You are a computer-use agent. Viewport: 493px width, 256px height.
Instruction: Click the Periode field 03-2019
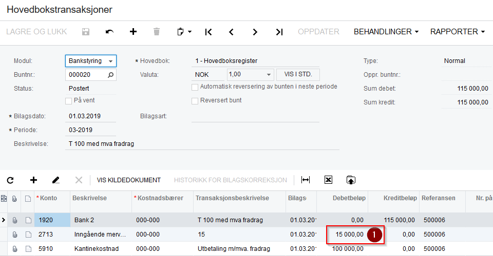coord(90,130)
